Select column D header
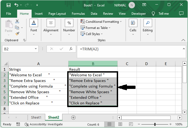 tap(146, 64)
